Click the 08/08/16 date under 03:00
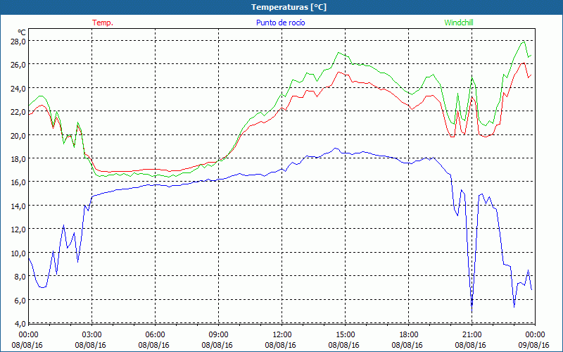Screen dimensions: 563x352 (x=90, y=345)
